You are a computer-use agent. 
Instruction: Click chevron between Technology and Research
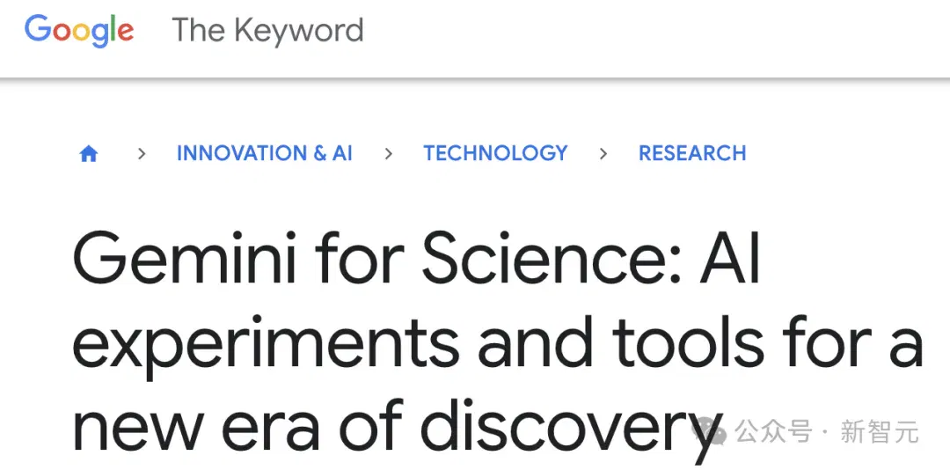click(603, 154)
